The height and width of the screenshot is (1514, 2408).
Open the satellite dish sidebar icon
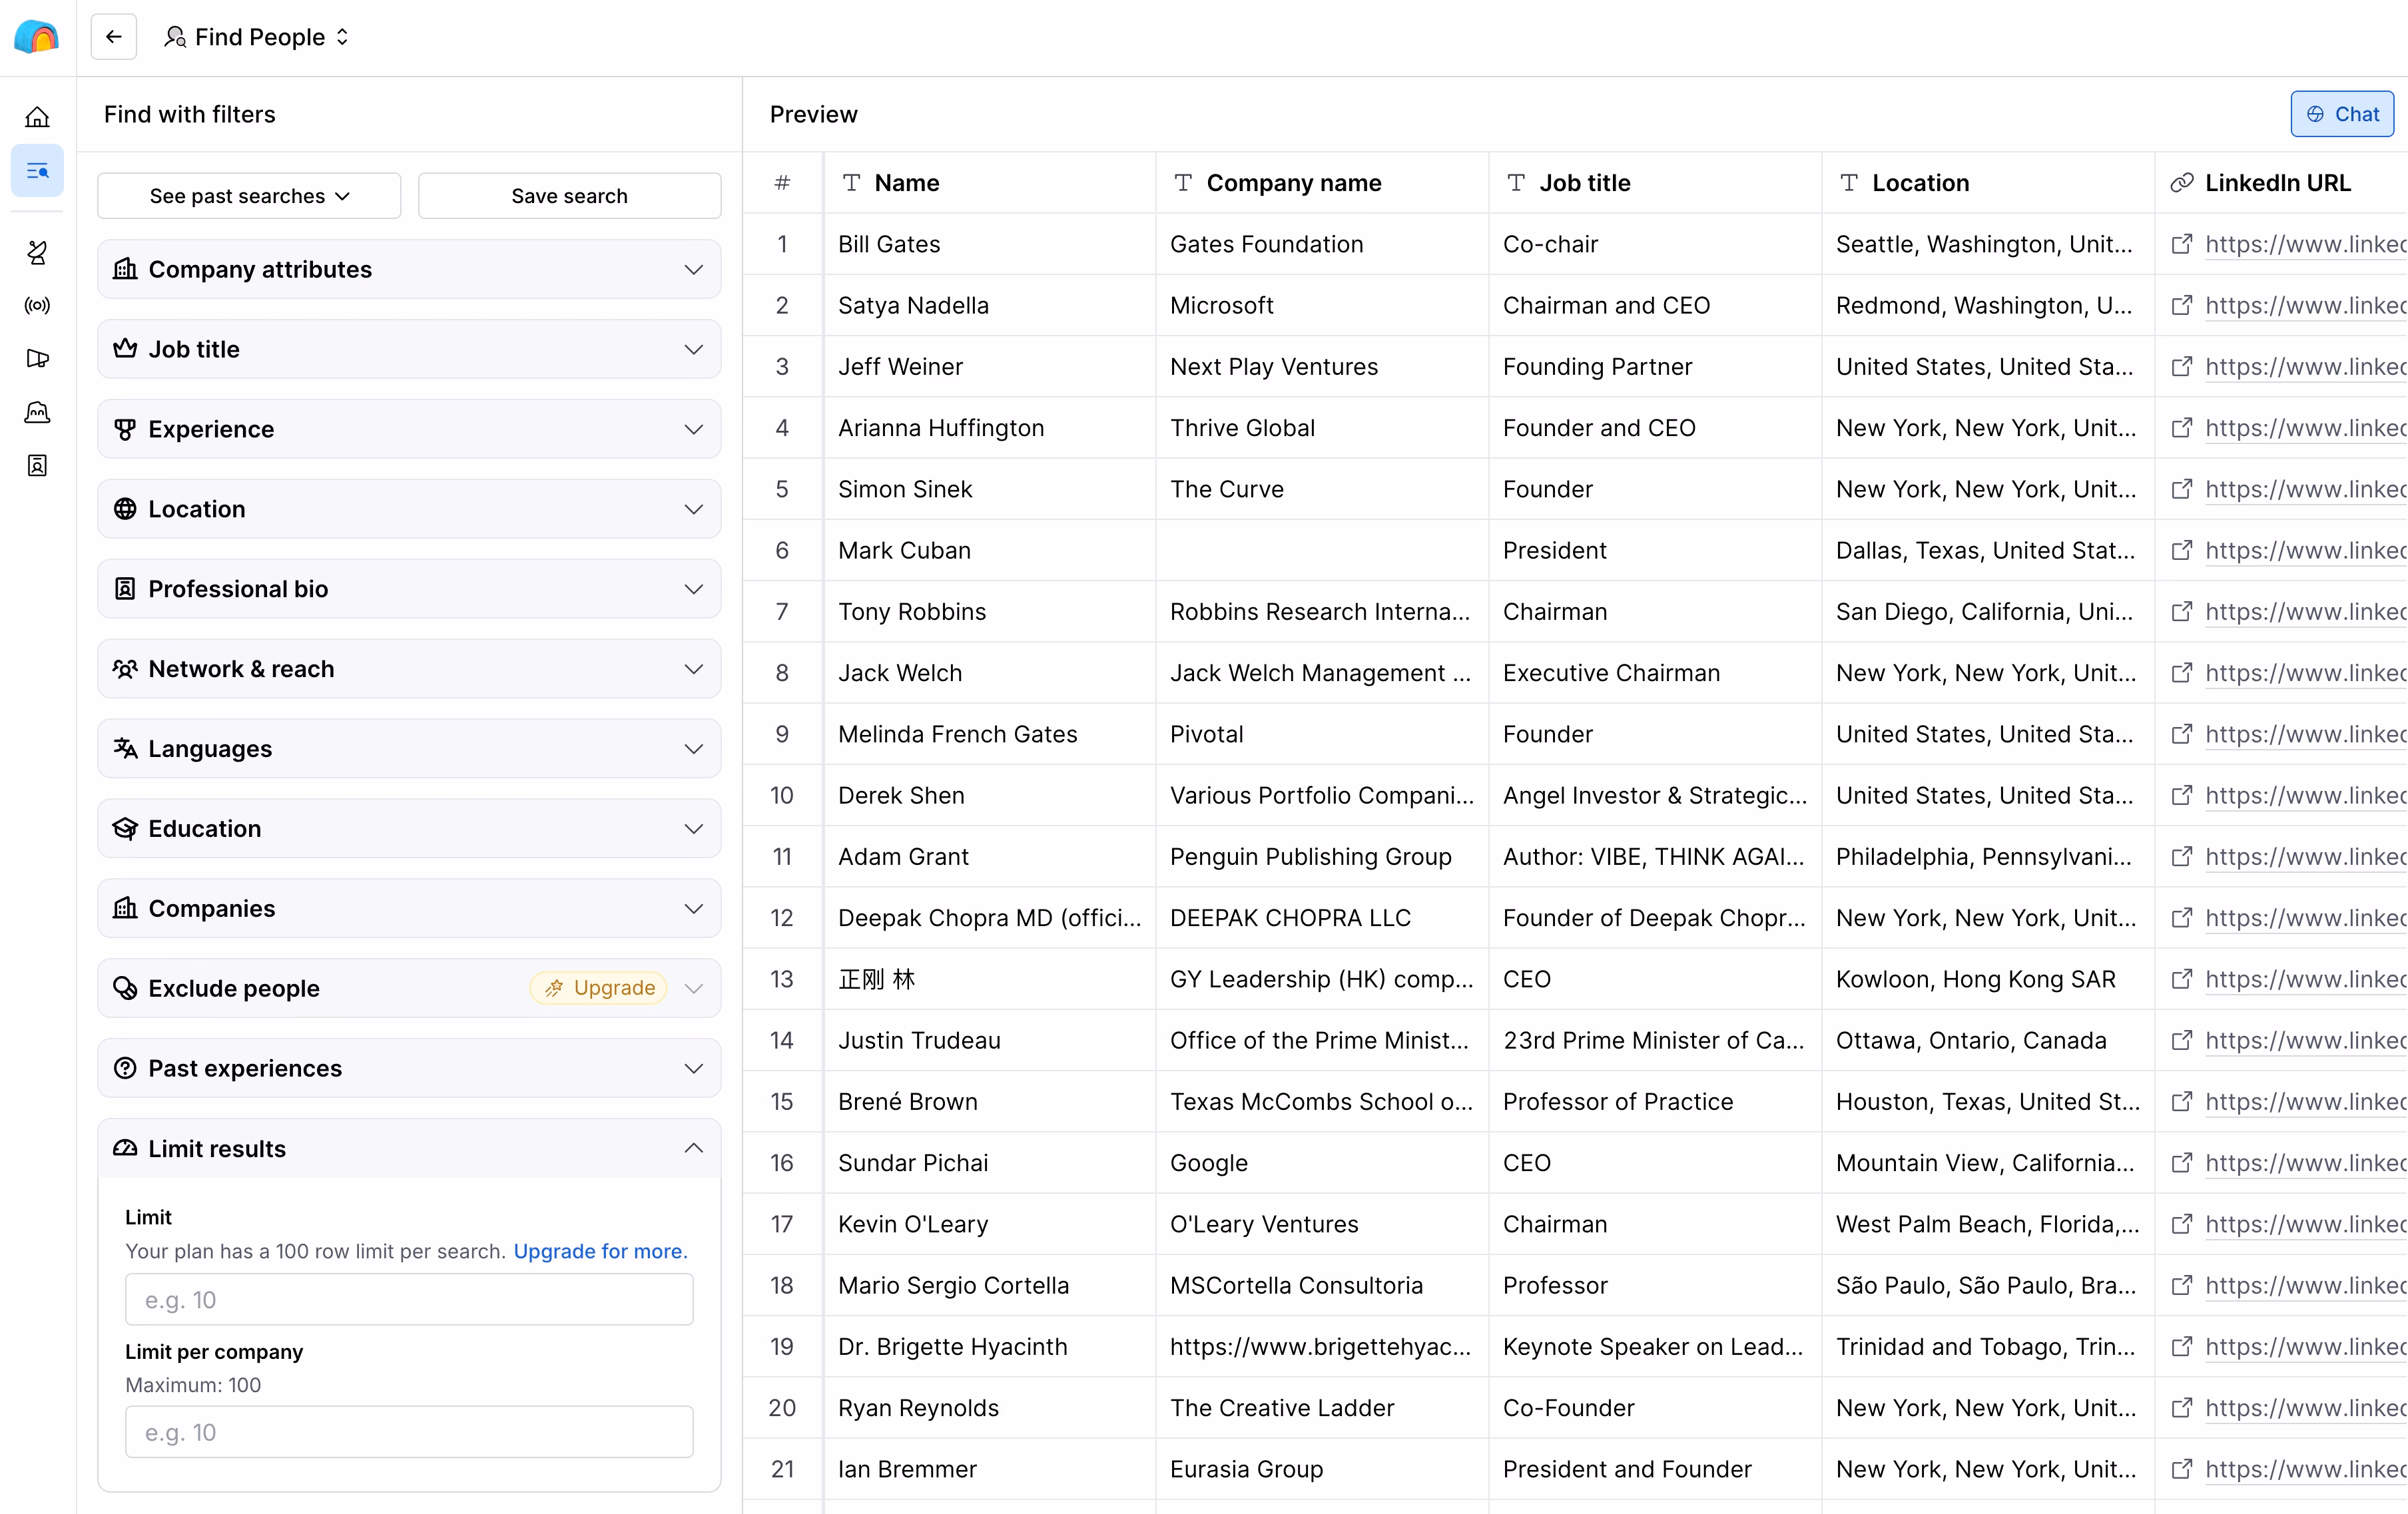(x=37, y=252)
